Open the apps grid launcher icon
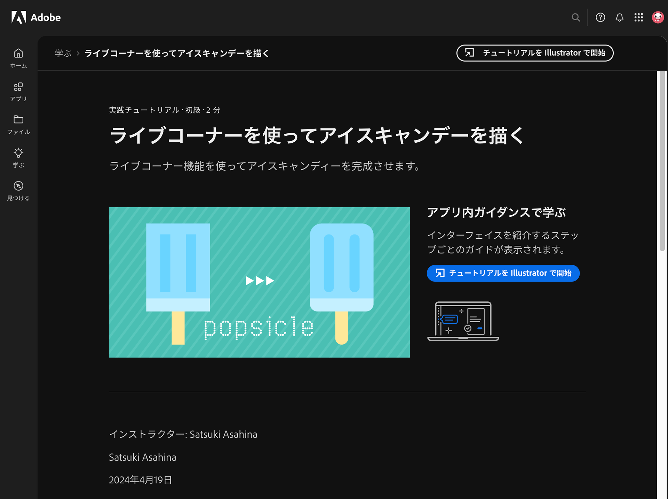The image size is (668, 499). 638,17
